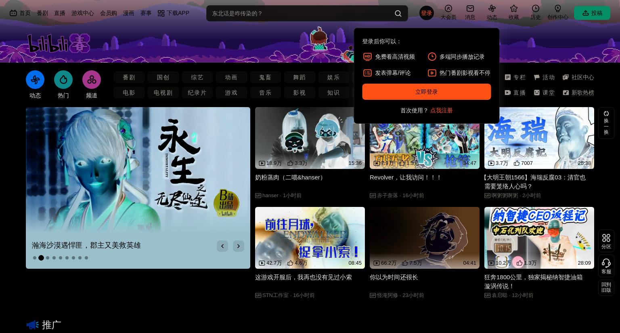Select the 影视 category tag
620x333 pixels.
(x=300, y=93)
